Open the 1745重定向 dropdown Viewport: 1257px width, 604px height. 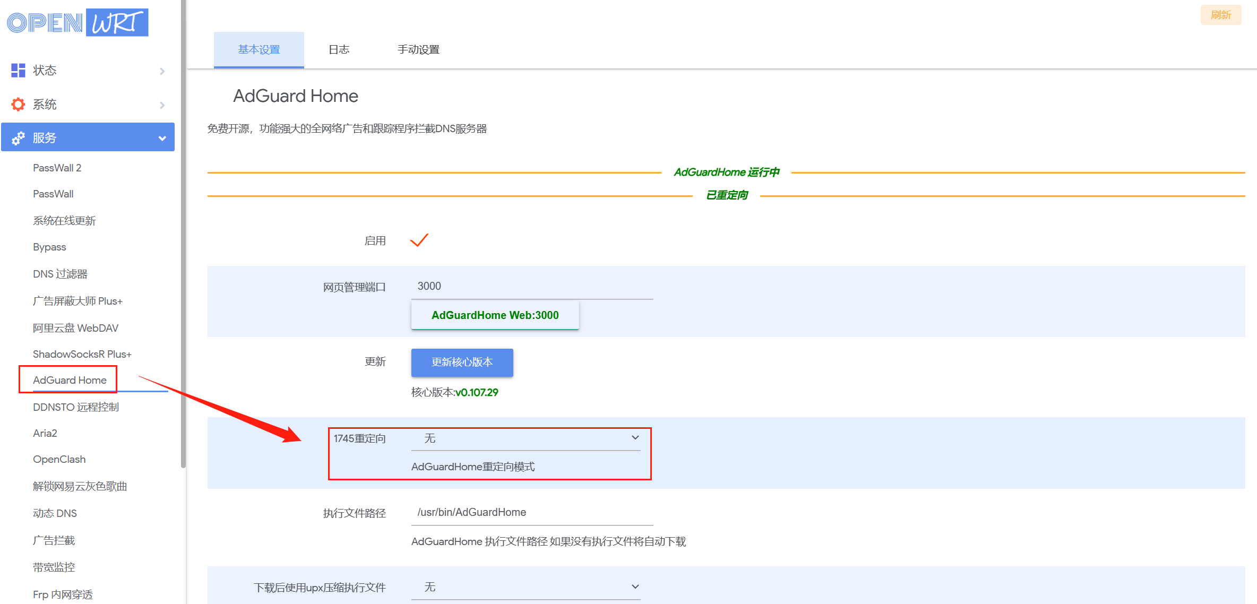(526, 438)
